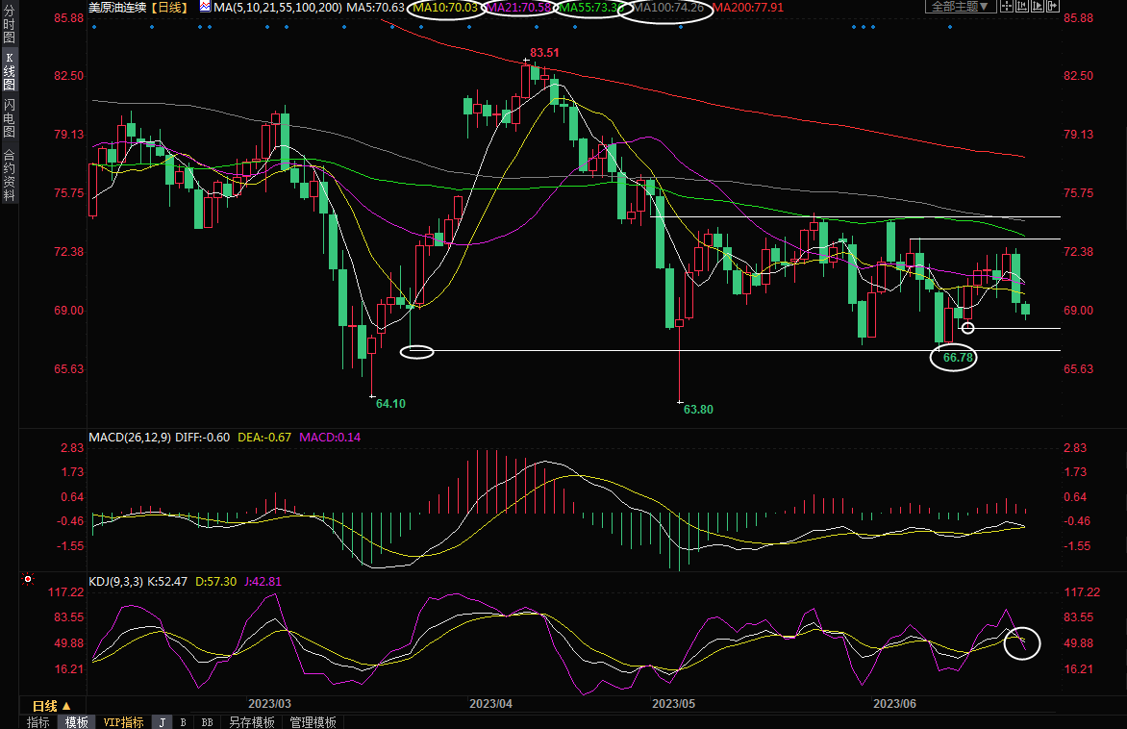The width and height of the screenshot is (1127, 729).
Task: Toggle the BB button in bottom bar
Action: [x=207, y=721]
